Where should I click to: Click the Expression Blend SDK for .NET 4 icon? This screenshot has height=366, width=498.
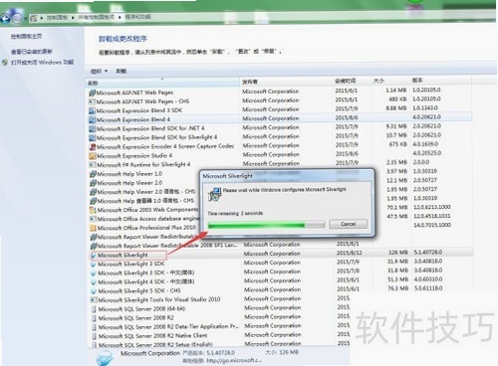(92, 128)
